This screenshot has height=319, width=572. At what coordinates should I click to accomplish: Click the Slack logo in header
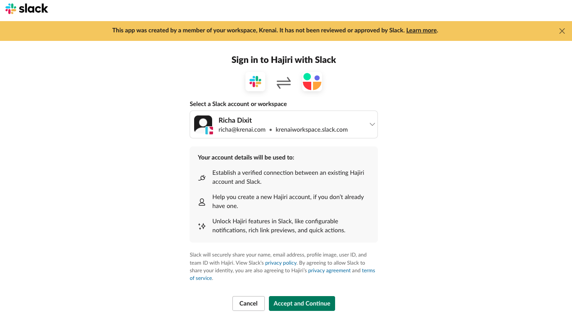point(27,9)
